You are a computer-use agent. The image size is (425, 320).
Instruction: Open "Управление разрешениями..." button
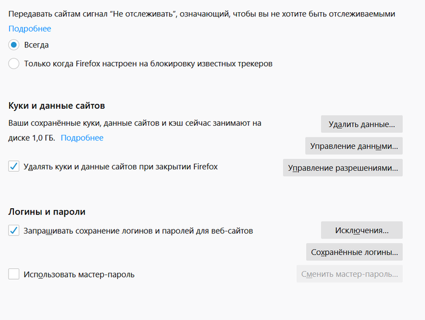(342, 168)
